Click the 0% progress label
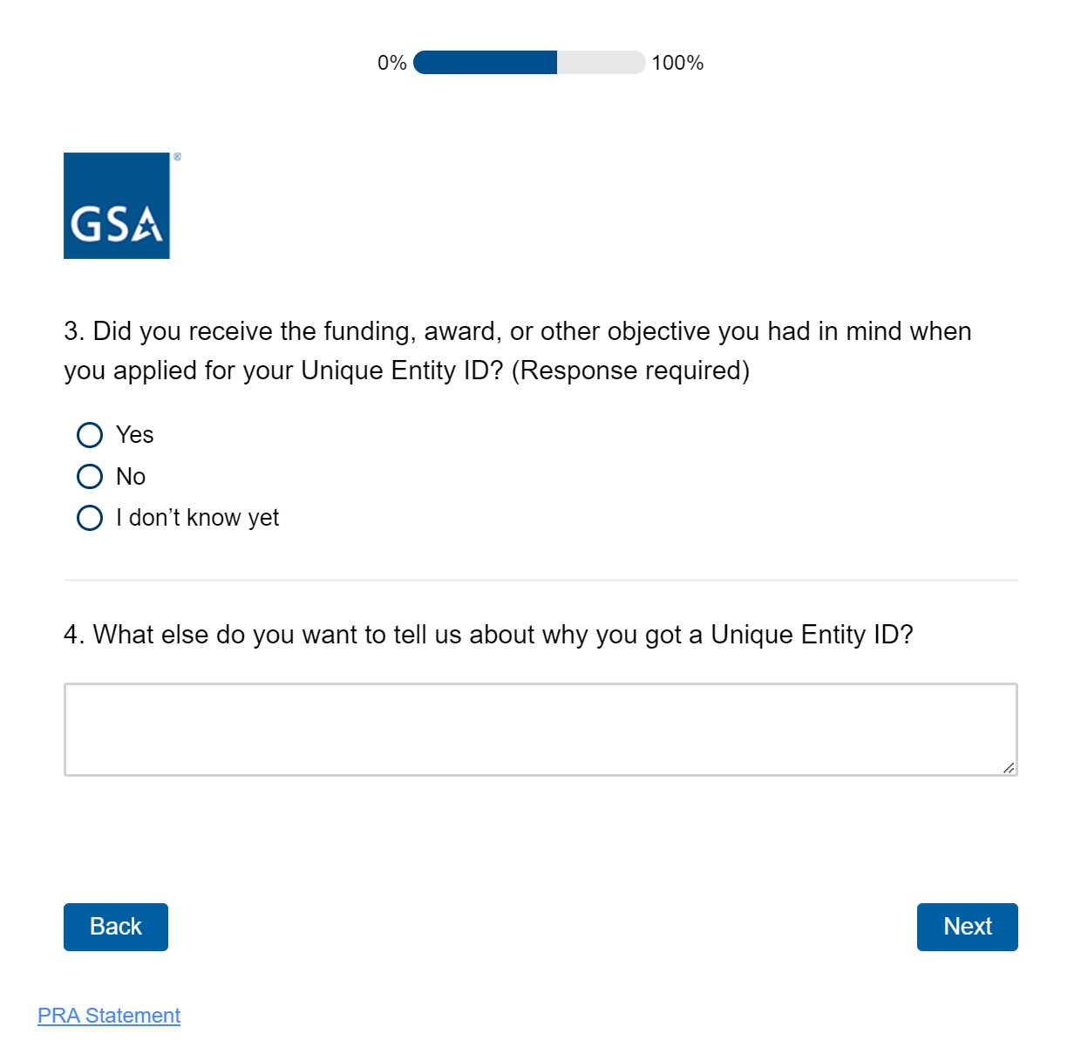 (392, 63)
